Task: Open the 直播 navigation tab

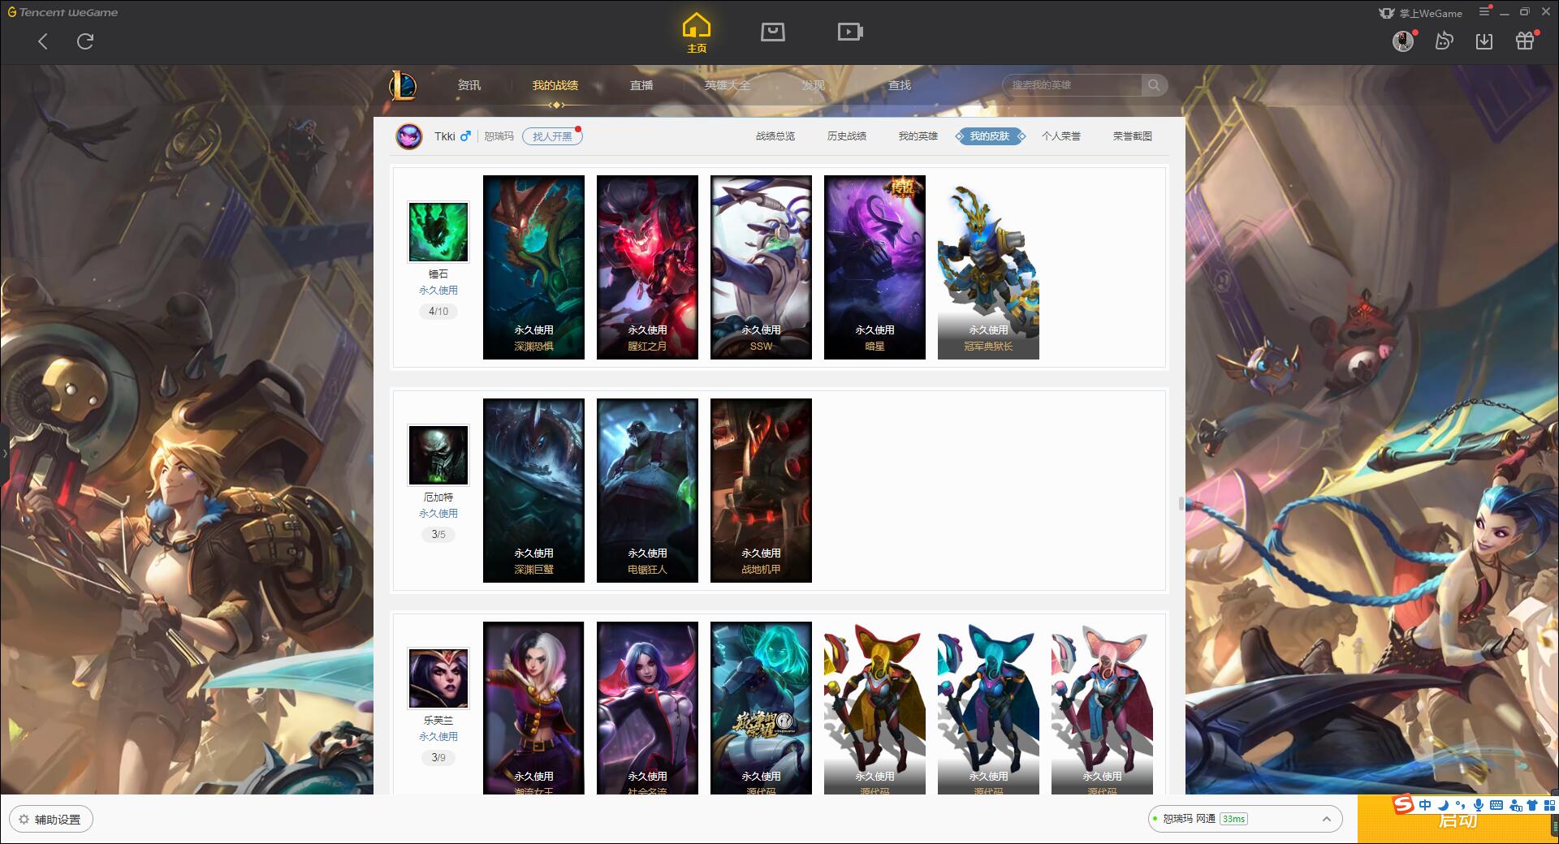Action: point(641,85)
